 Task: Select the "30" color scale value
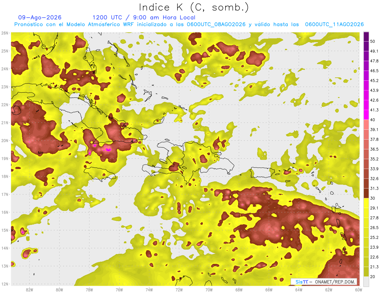[x=373, y=198]
